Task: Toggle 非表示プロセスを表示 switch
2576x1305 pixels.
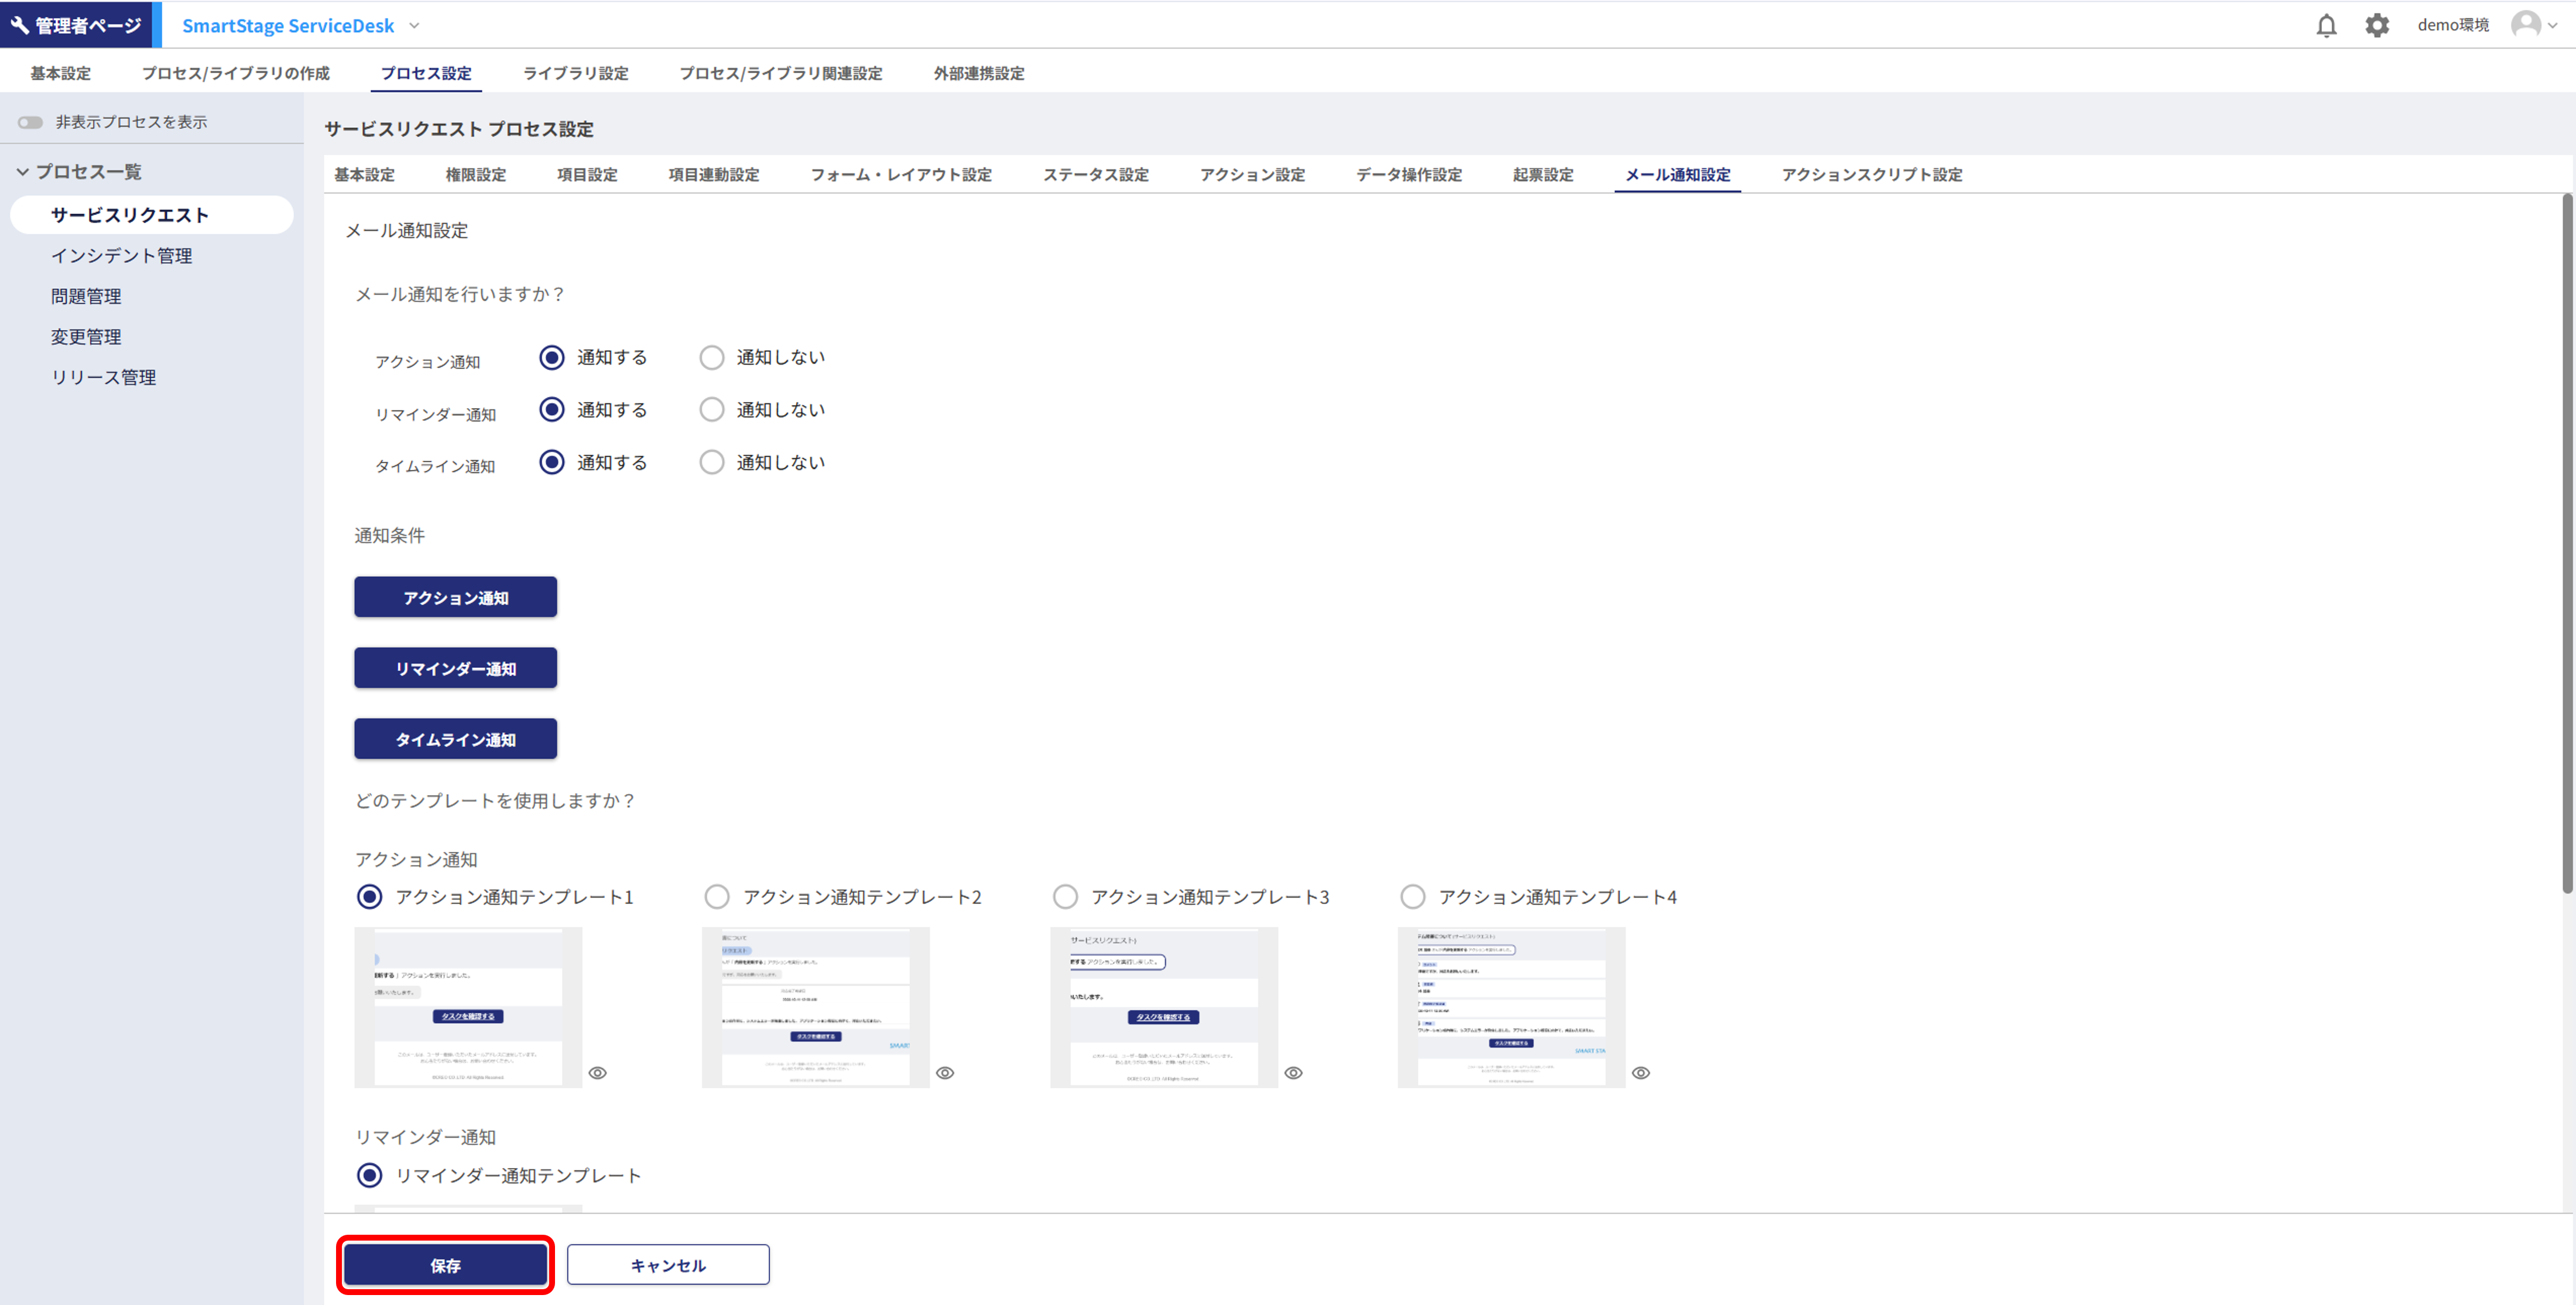Action: (x=30, y=122)
